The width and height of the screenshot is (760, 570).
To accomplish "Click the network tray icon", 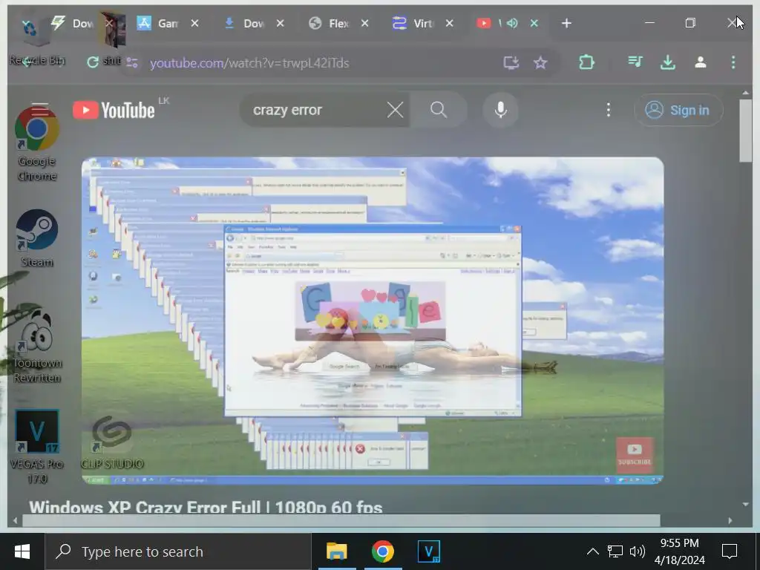I will pyautogui.click(x=615, y=551).
